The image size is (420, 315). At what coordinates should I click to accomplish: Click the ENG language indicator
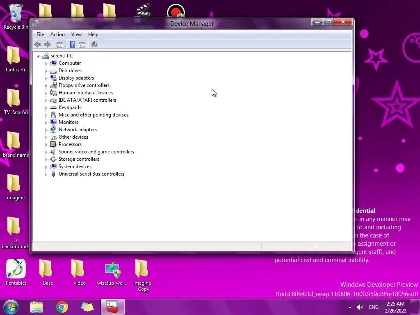(374, 307)
